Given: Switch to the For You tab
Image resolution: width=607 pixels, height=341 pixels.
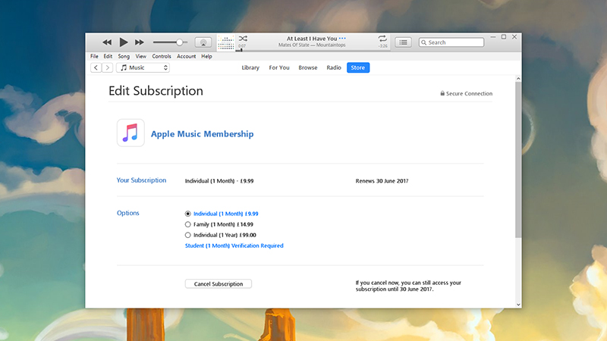Looking at the screenshot, I should click(x=279, y=67).
